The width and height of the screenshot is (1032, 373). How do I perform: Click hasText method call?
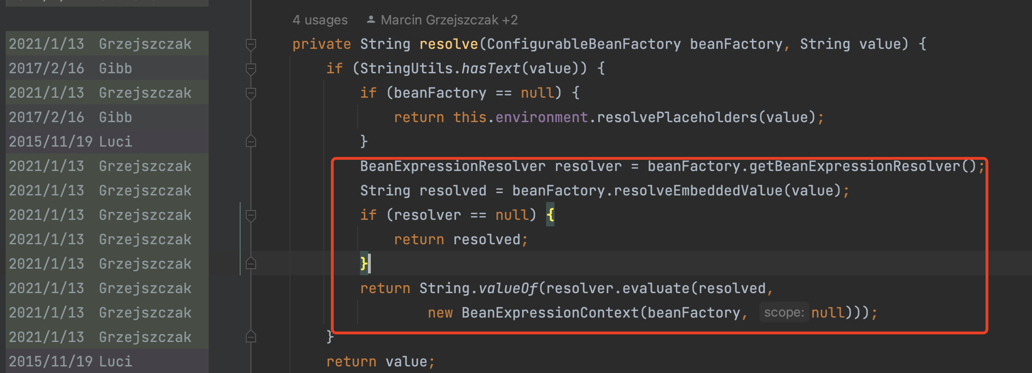pos(491,69)
